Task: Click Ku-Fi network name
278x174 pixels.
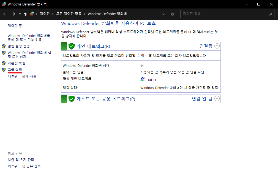Action: pyautogui.click(x=152, y=80)
